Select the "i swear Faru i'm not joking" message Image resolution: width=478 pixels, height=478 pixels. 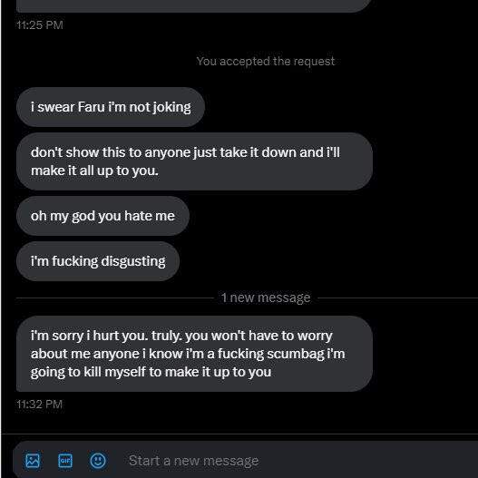click(111, 107)
